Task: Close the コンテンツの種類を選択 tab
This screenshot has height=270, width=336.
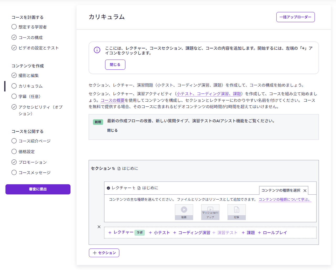Action: tap(305, 190)
